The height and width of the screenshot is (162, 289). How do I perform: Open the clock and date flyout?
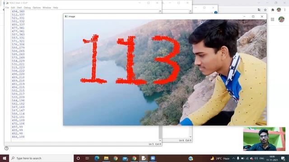click(272, 158)
